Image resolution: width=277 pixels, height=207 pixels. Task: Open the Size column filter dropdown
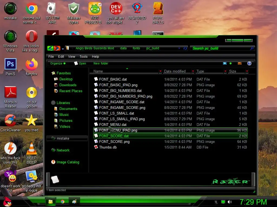pyautogui.click(x=247, y=71)
